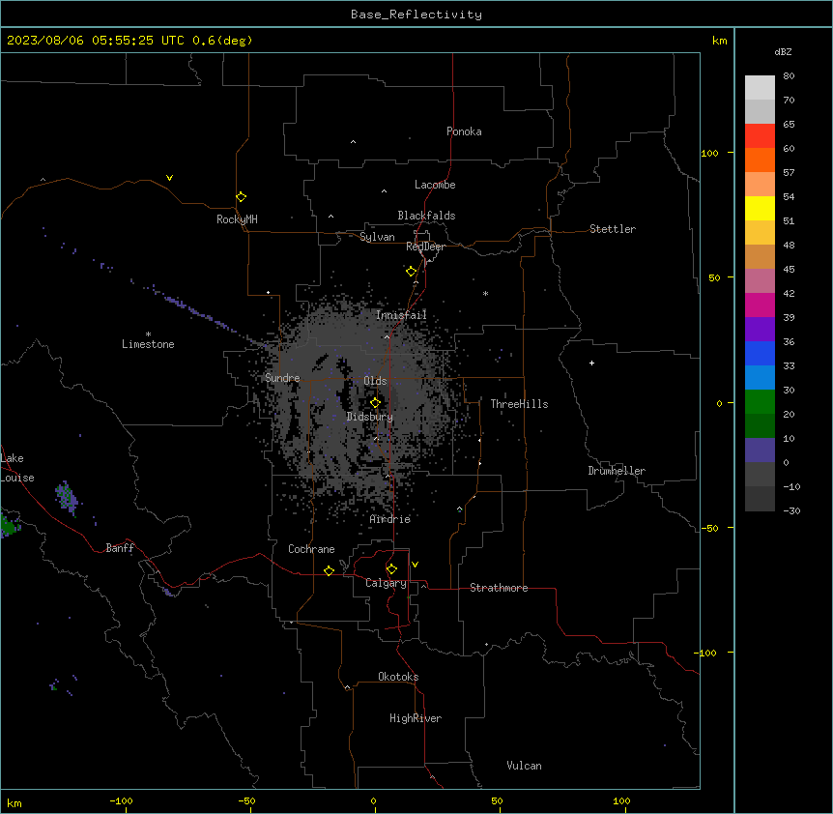Click the Banff town label
Screen dimensions: 833x814
120,548
